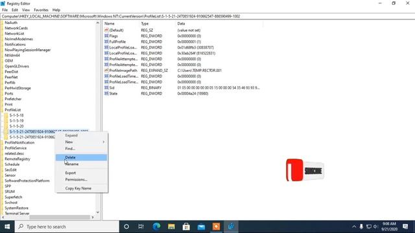This screenshot has height=233, width=415.
Task: Select the OpenGLDrivers key
Action: (17, 66)
